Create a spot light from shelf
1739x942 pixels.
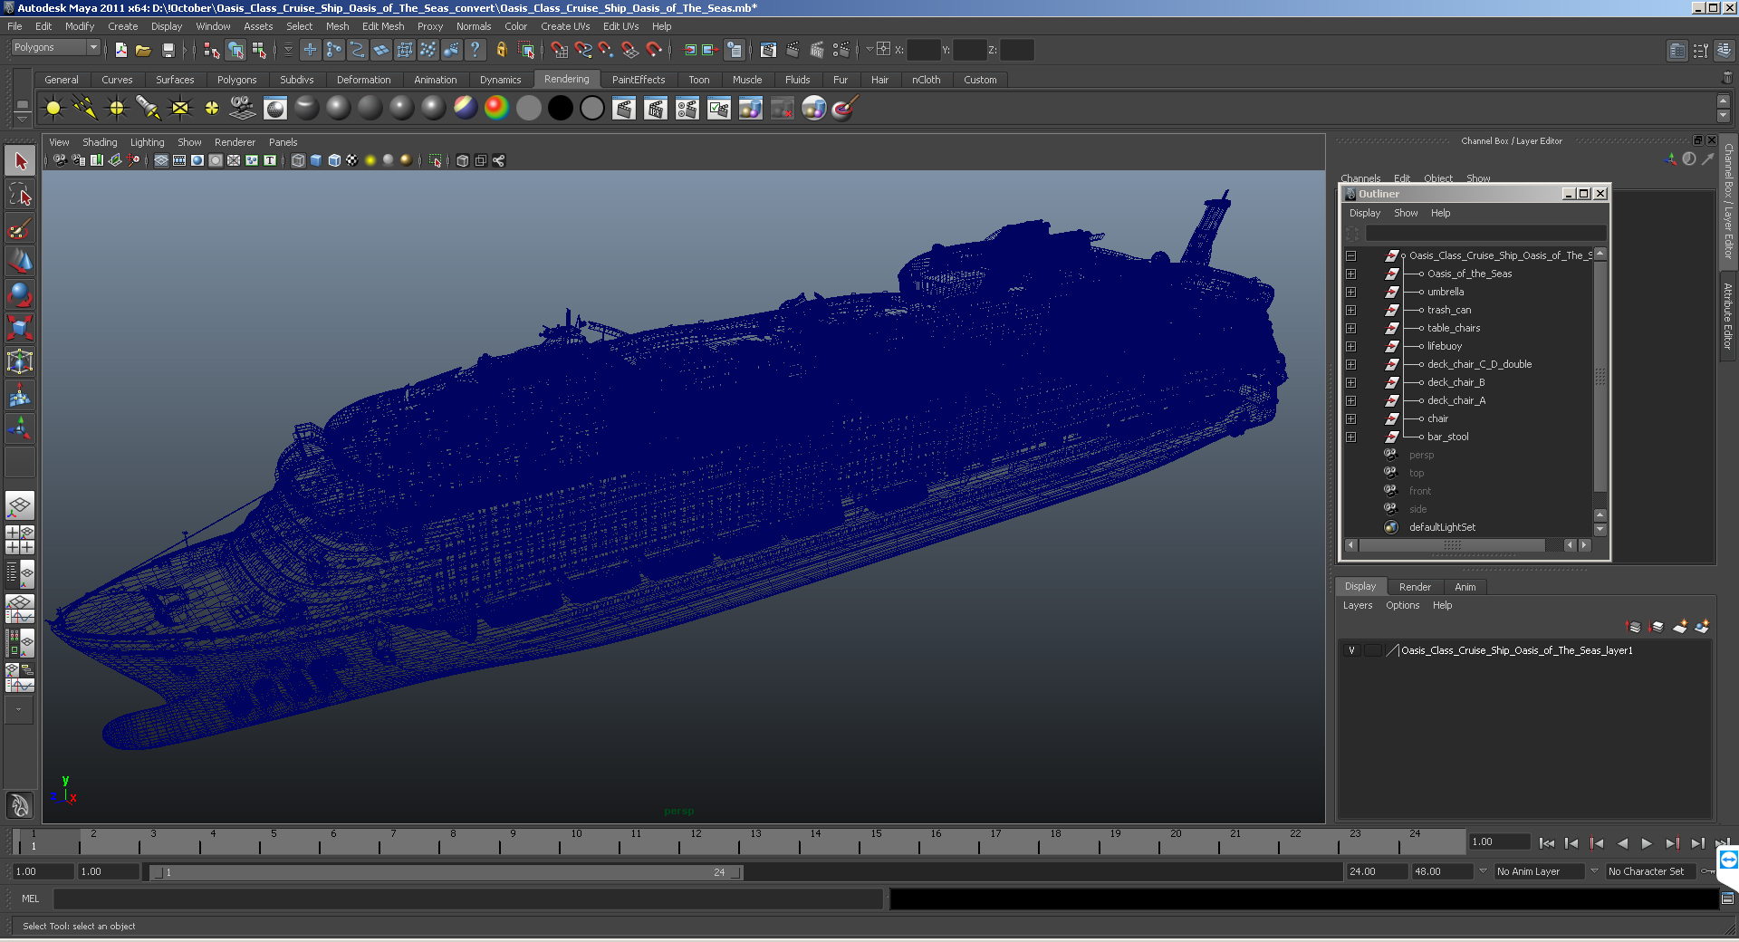[149, 109]
